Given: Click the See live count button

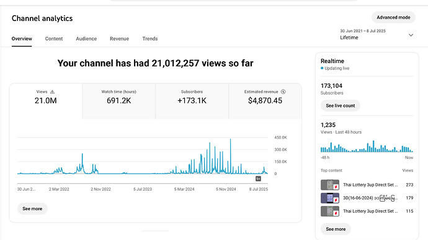Looking at the screenshot, I should (x=341, y=106).
